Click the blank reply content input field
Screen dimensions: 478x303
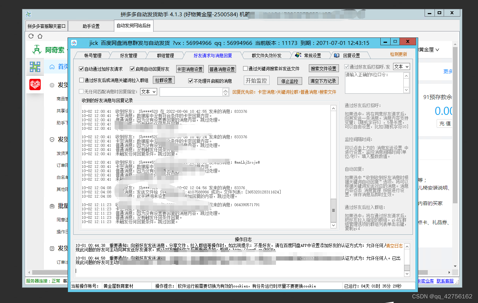pos(191,92)
